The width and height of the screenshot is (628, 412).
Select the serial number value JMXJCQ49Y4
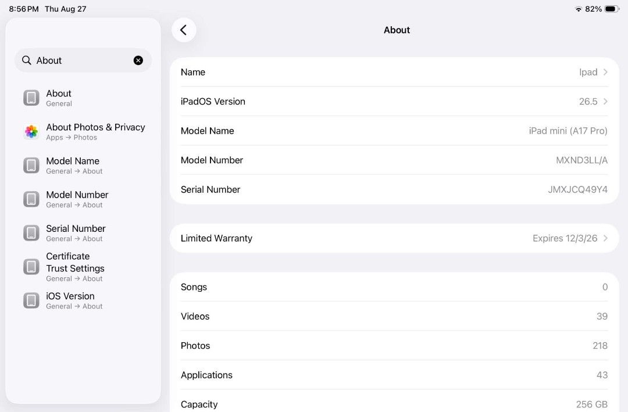tap(577, 189)
